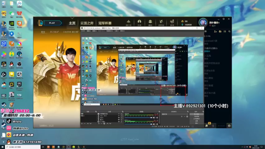
Task: Add a new scene in OBS
Action: [82, 124]
